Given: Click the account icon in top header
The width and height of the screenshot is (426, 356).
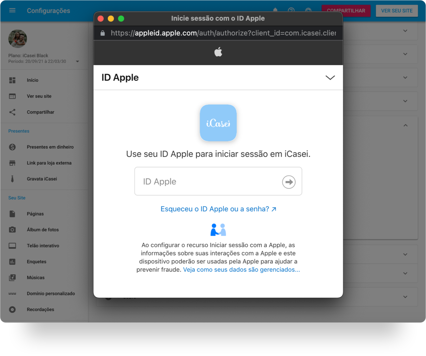Looking at the screenshot, I should click(308, 10).
